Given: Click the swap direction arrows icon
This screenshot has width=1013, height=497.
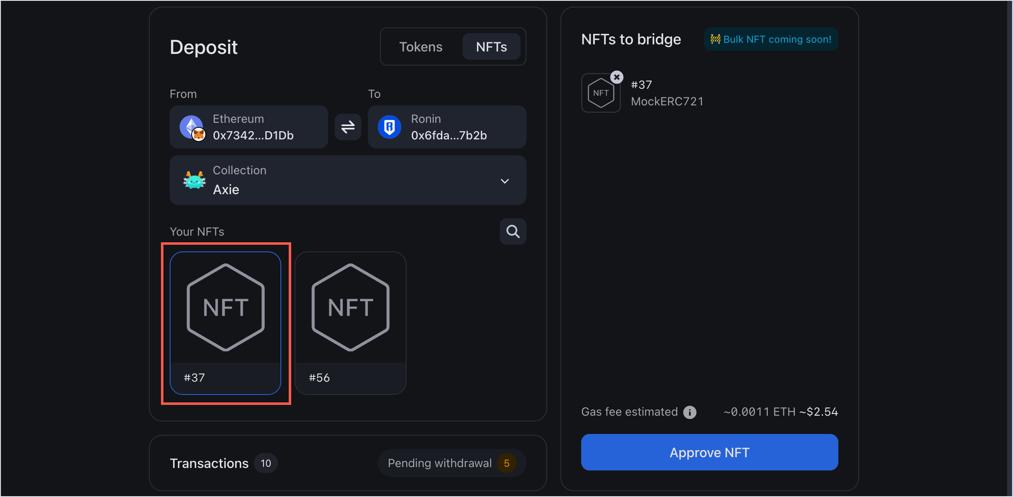Looking at the screenshot, I should (348, 127).
